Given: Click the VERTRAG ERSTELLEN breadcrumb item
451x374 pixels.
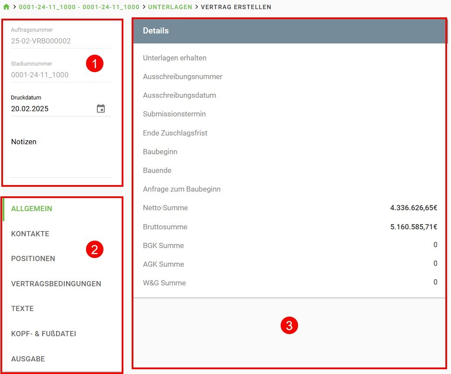Looking at the screenshot, I should coord(236,7).
